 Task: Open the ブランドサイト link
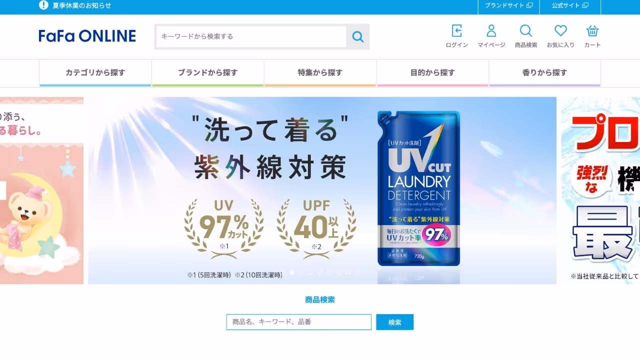(509, 5)
